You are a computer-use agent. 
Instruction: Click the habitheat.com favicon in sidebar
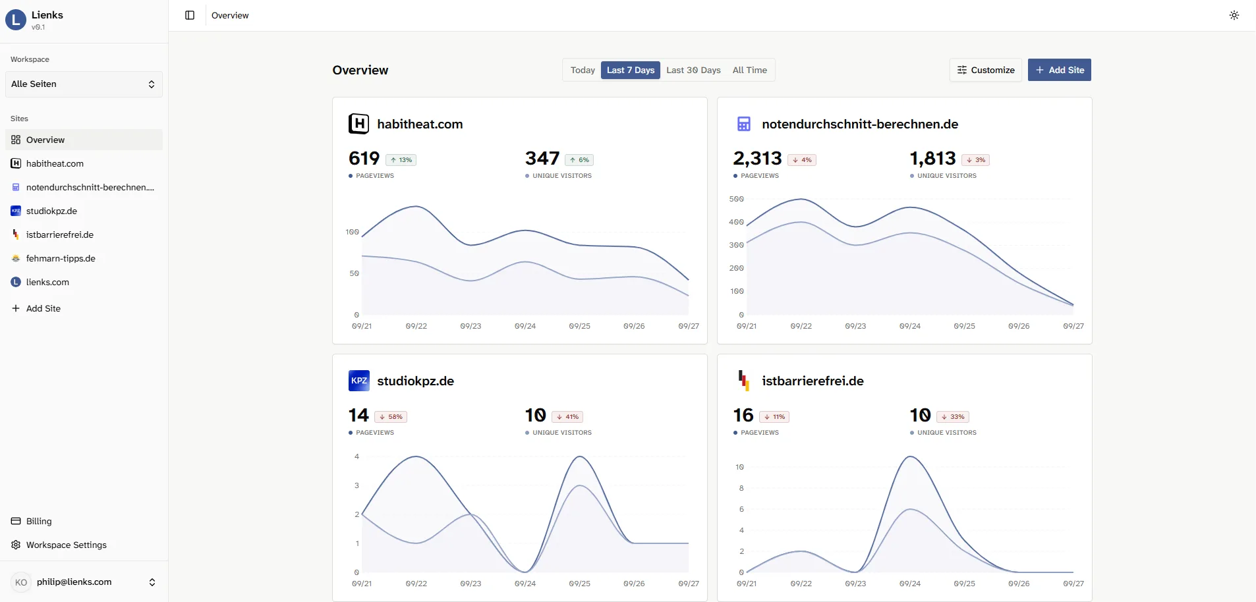click(16, 163)
